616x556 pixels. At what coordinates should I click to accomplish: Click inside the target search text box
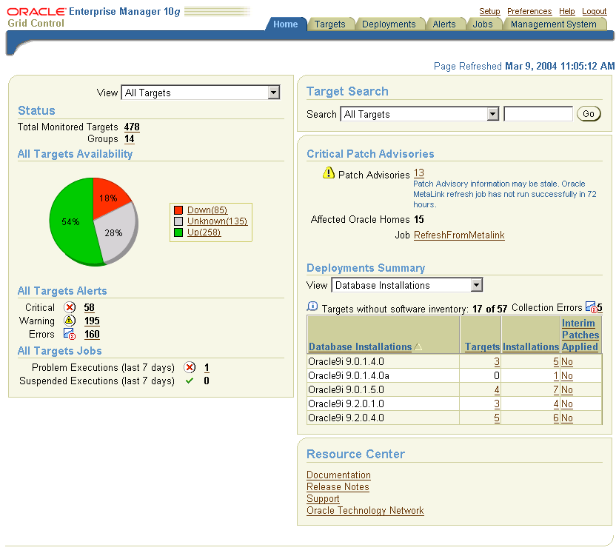538,113
